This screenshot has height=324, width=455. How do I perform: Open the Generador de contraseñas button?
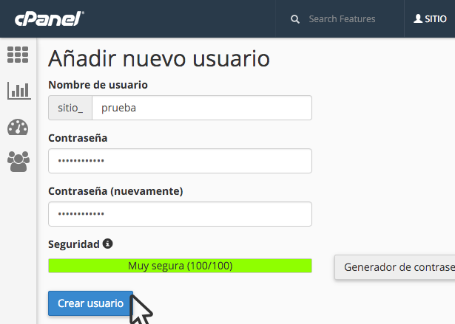[396, 267]
